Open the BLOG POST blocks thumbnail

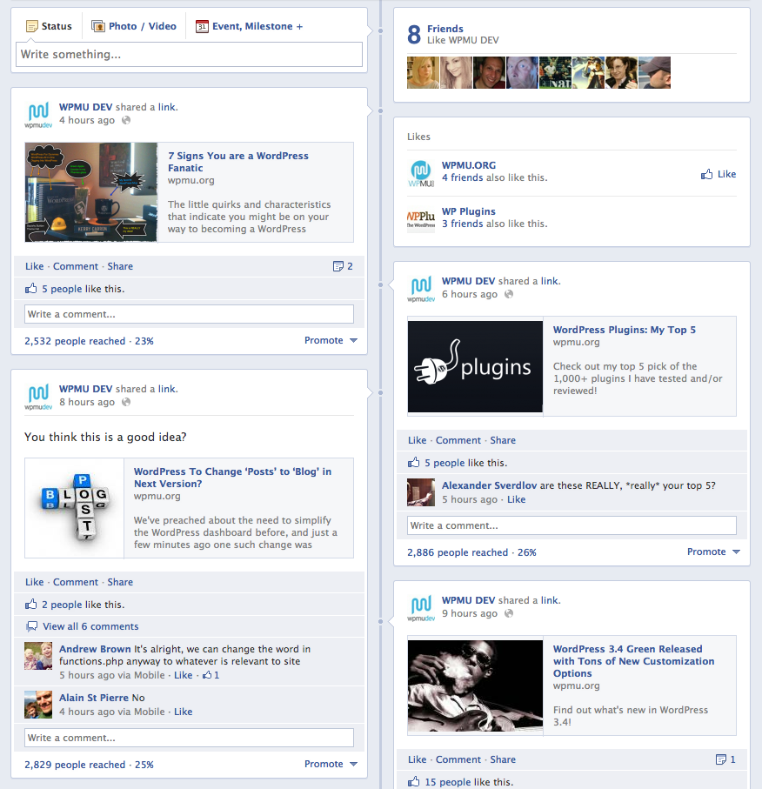75,508
